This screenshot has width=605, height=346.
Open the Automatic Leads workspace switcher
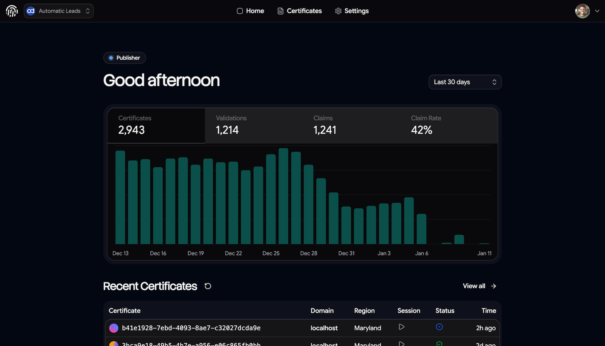(x=59, y=11)
